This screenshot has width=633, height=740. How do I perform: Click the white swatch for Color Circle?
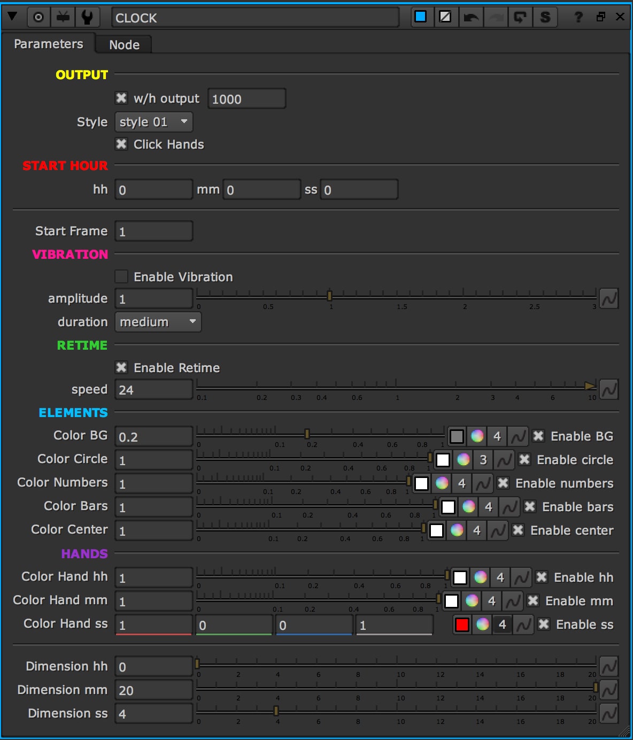[443, 460]
